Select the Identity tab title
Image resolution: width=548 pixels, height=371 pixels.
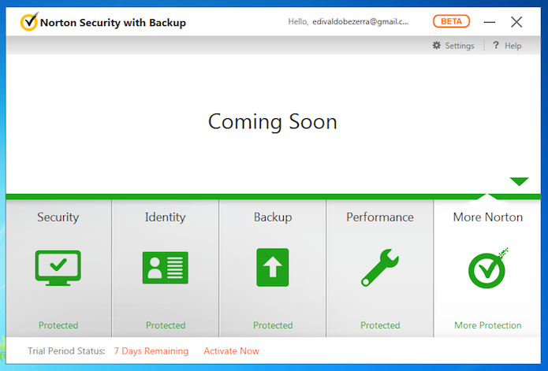pyautogui.click(x=166, y=217)
